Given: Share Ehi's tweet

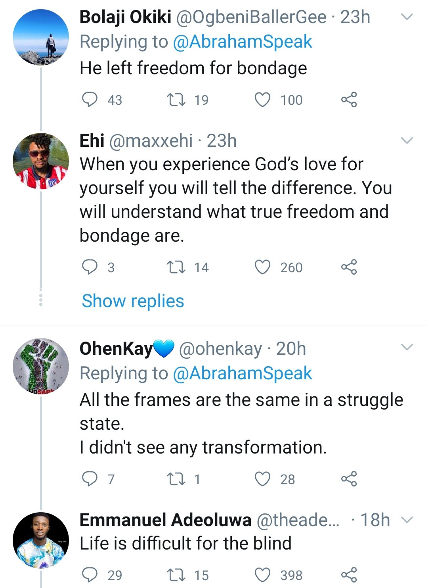Looking at the screenshot, I should 349,267.
